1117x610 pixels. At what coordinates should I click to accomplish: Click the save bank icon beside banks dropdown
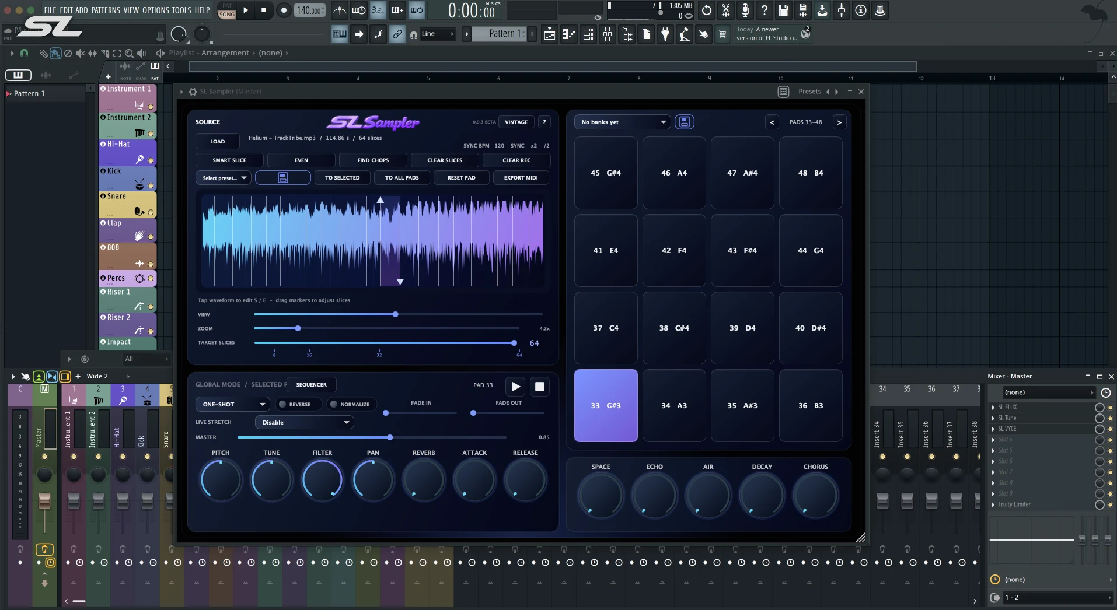point(685,122)
